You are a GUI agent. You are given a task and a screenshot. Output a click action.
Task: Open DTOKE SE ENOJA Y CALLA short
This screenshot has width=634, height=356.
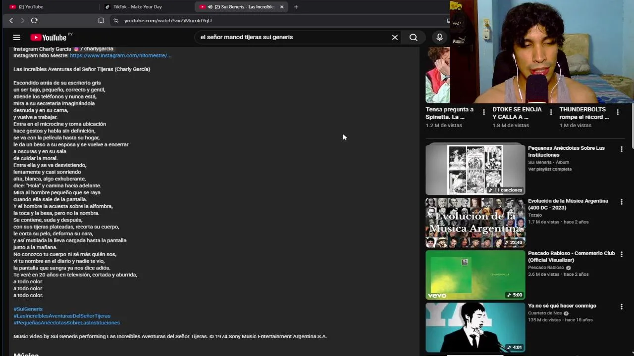517,113
